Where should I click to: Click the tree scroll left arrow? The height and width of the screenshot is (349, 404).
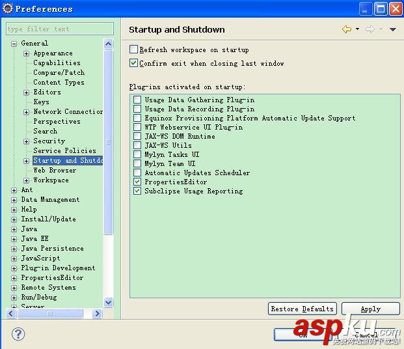pos(11,313)
